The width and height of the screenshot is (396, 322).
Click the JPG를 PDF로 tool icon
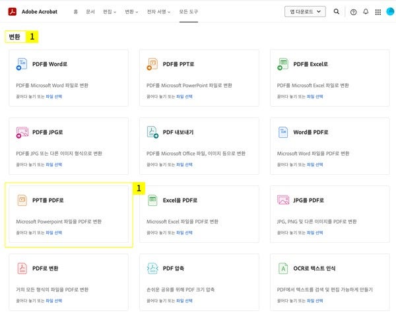283,200
